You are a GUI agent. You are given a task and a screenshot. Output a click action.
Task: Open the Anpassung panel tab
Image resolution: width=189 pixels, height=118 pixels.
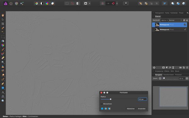point(159,71)
